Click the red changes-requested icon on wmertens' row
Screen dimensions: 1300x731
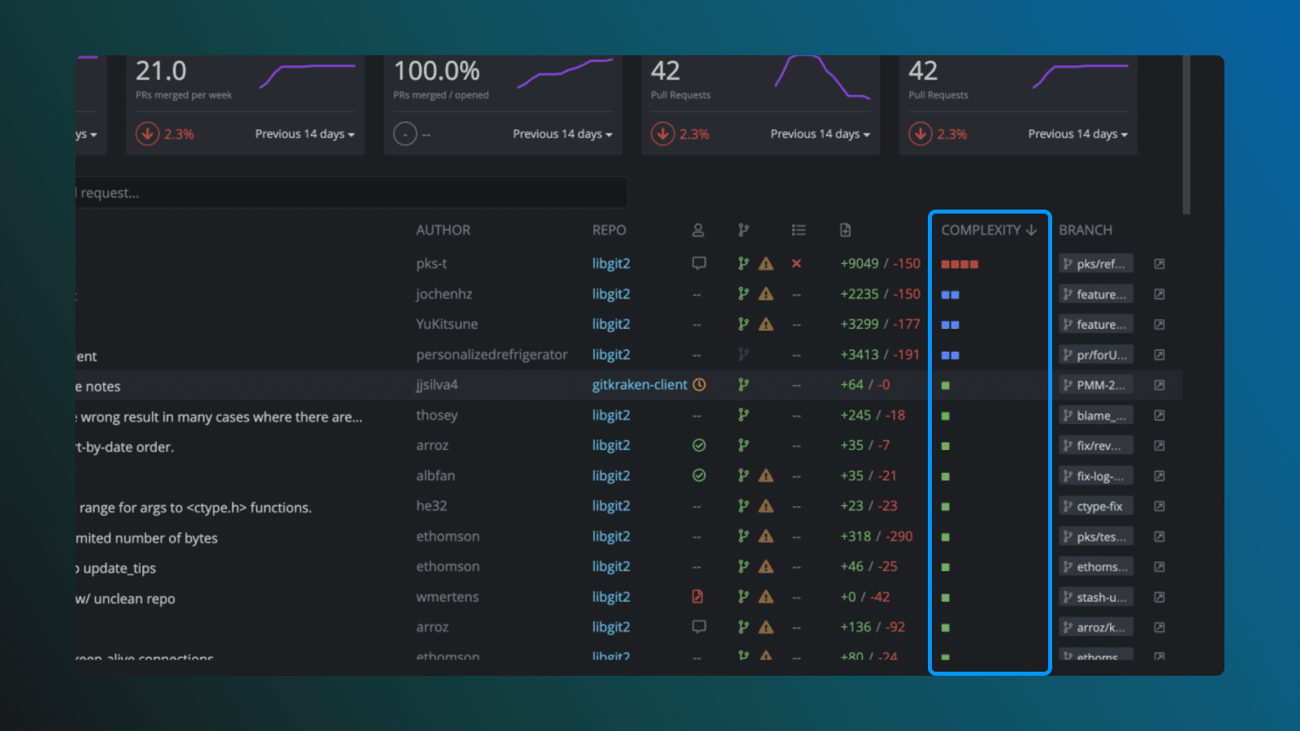(697, 596)
